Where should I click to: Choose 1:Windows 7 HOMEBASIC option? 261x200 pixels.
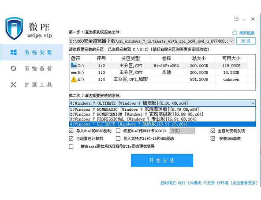coord(162,109)
